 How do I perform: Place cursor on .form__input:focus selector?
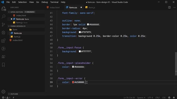point(69,48)
